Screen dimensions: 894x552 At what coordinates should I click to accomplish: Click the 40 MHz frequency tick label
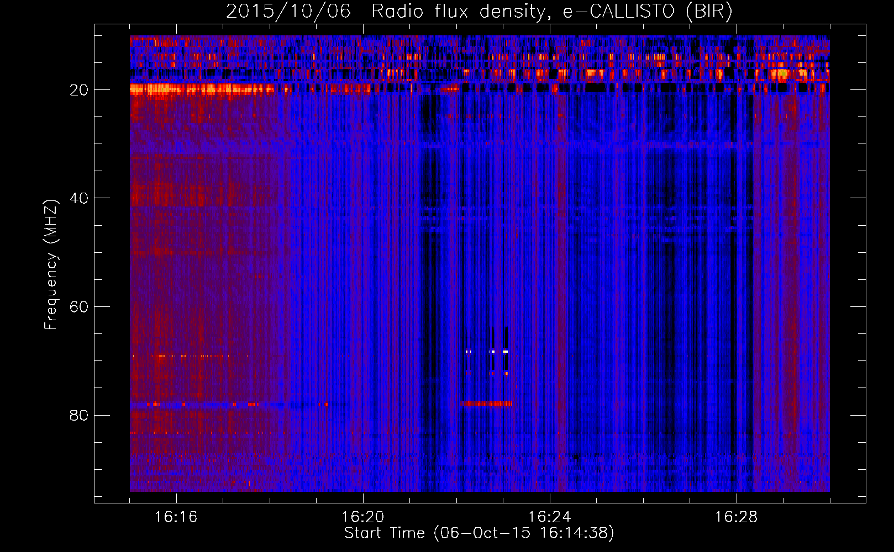point(79,198)
